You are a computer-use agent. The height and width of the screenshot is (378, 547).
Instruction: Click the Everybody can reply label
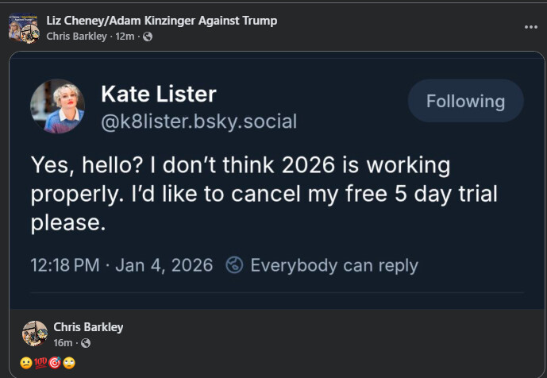333,265
